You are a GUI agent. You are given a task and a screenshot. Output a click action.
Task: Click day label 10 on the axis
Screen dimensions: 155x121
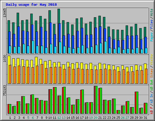click(50, 118)
